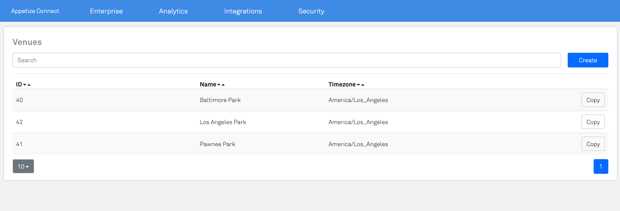The image size is (620, 211).
Task: Copy the Baltimore Park venue
Action: [593, 100]
